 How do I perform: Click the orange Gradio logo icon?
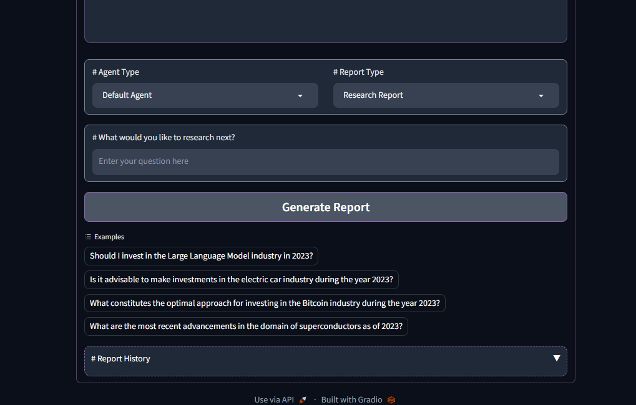coord(391,400)
